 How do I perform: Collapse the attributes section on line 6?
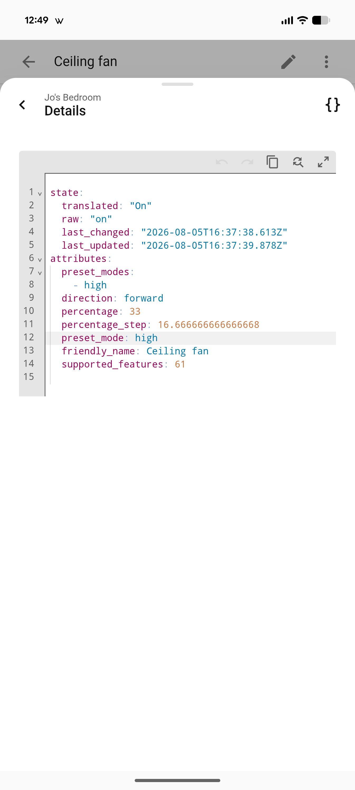pos(40,260)
